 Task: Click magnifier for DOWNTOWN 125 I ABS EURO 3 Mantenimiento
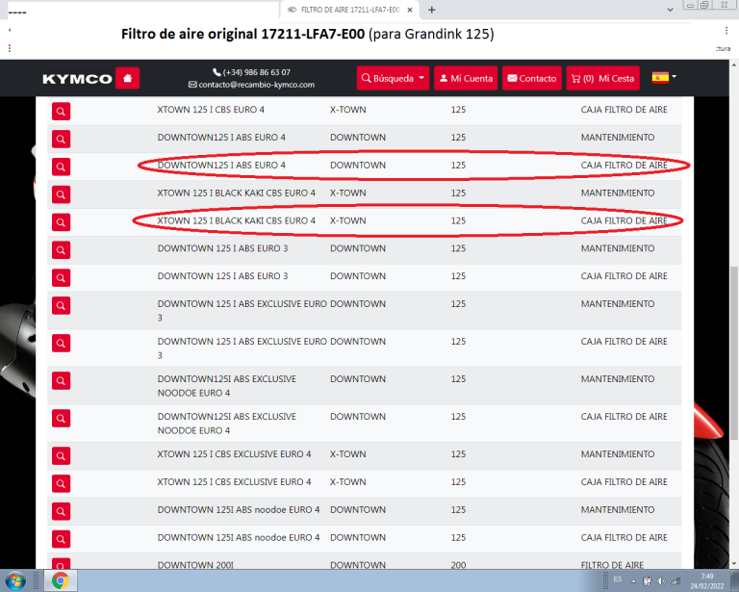(61, 250)
